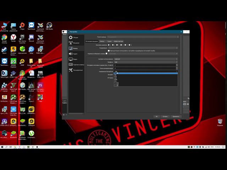Viewport: 227px width, 170px height.
Task: Confirm settings with the OK button
Action: [x=156, y=117]
